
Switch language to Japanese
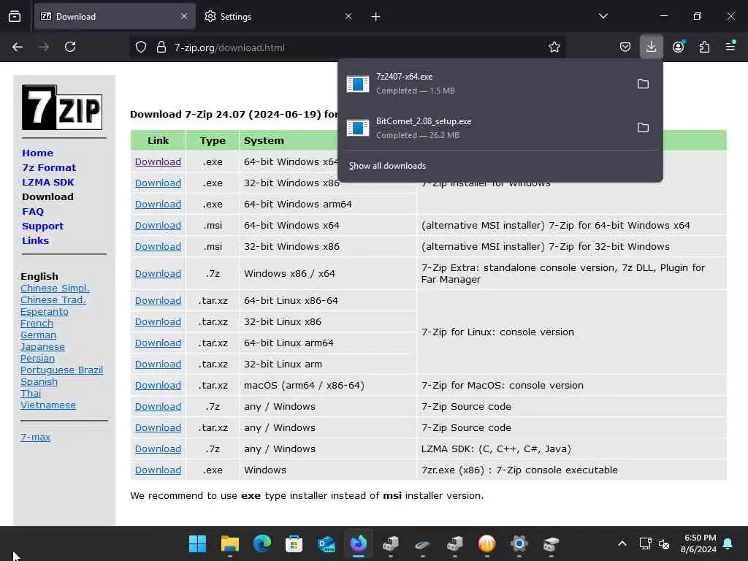point(42,347)
